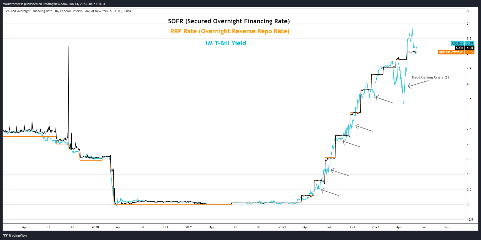Click the gray arrow near the 3.5 level
The height and width of the screenshot is (240, 481).
coord(384,100)
